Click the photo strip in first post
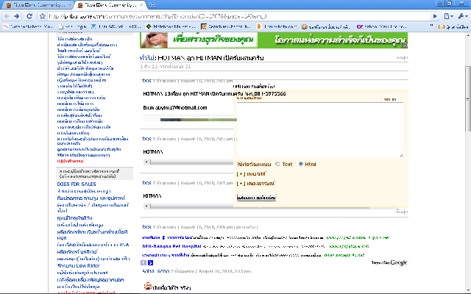This screenshot has height=294, width=471. [199, 120]
